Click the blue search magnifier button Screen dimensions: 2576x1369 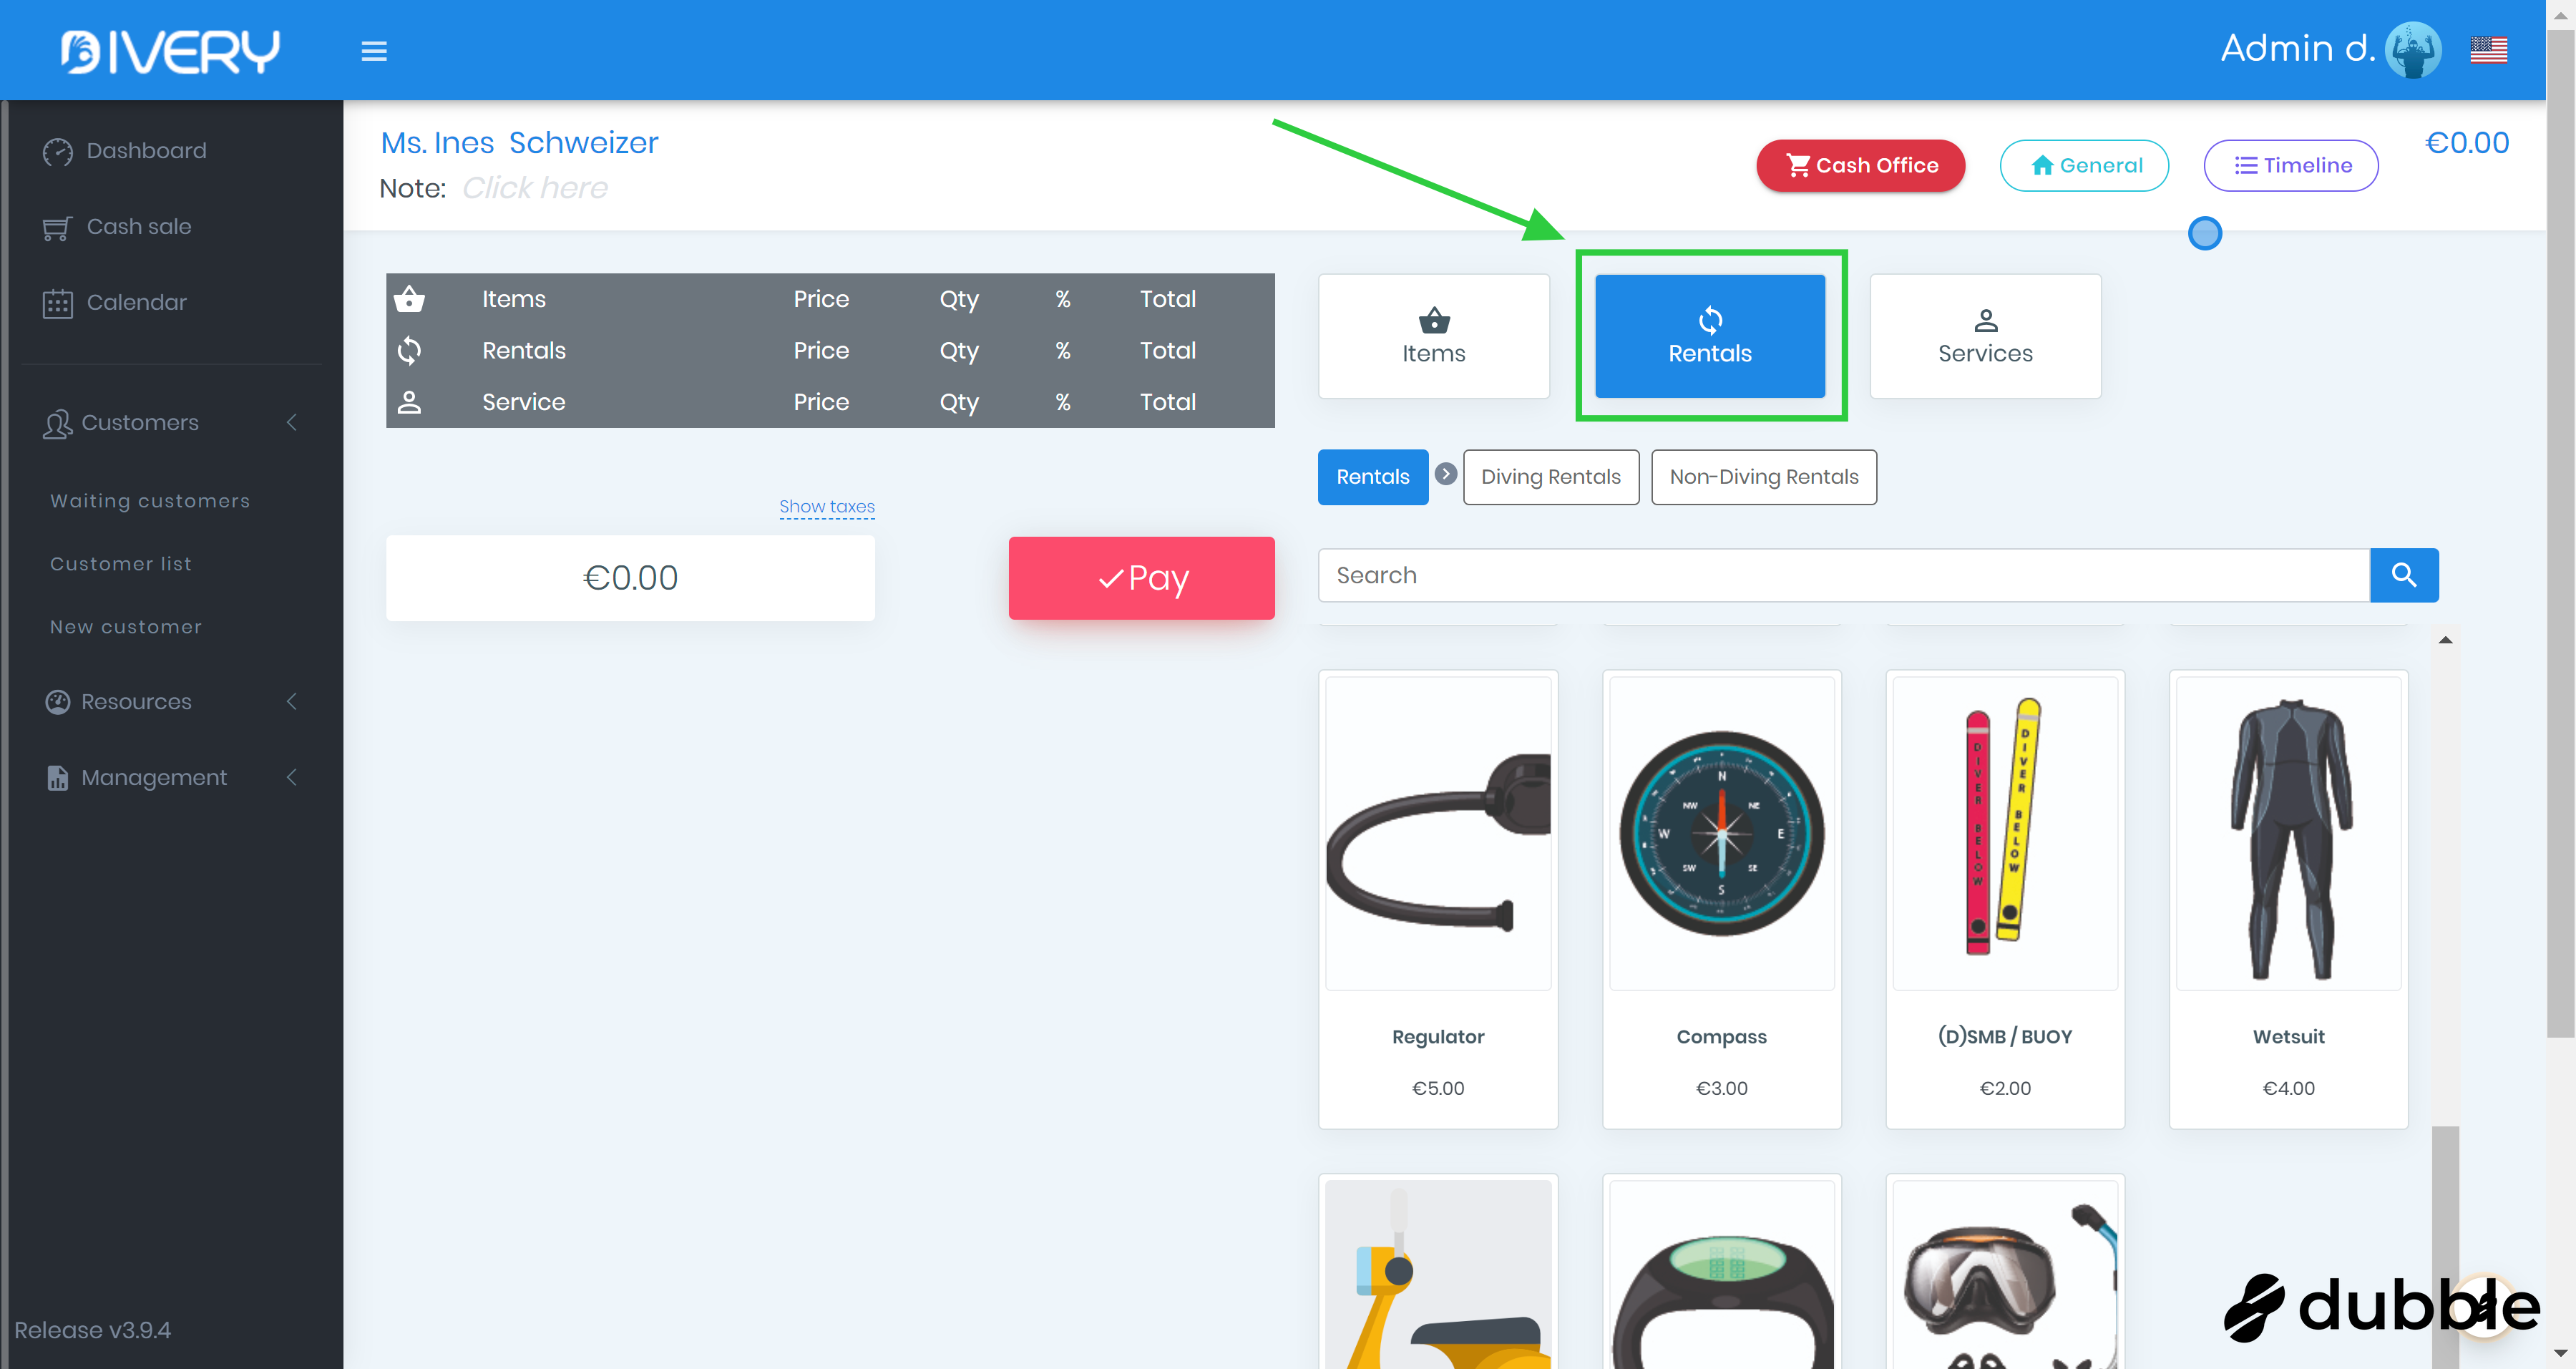pyautogui.click(x=2403, y=575)
